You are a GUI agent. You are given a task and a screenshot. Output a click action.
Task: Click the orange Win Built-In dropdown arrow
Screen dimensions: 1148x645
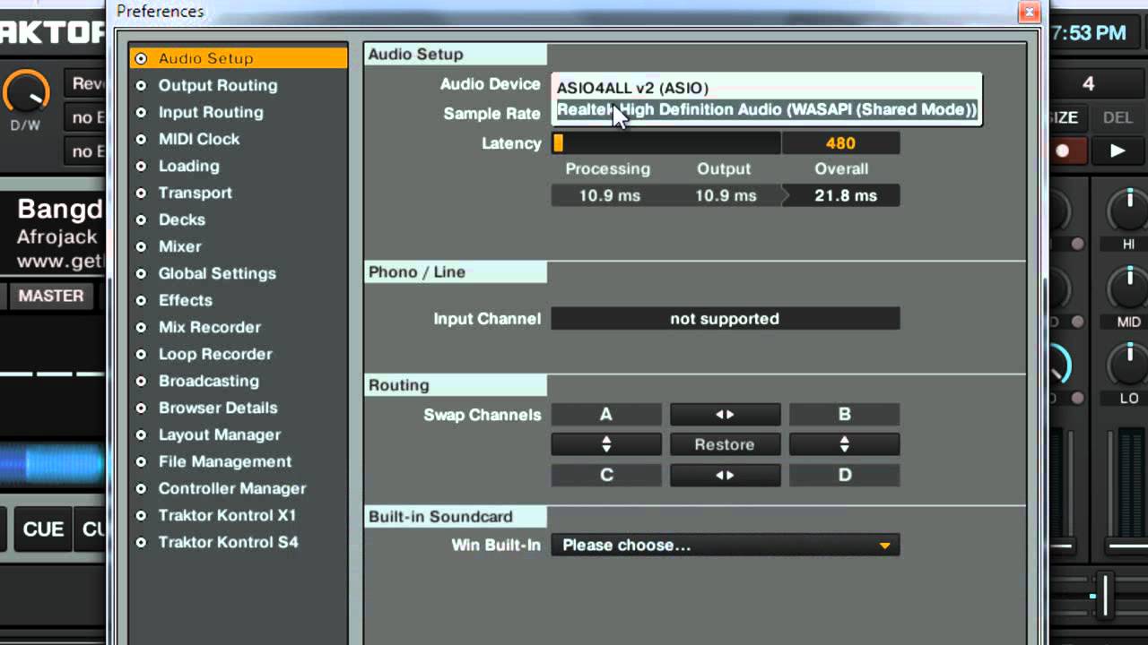coord(885,546)
